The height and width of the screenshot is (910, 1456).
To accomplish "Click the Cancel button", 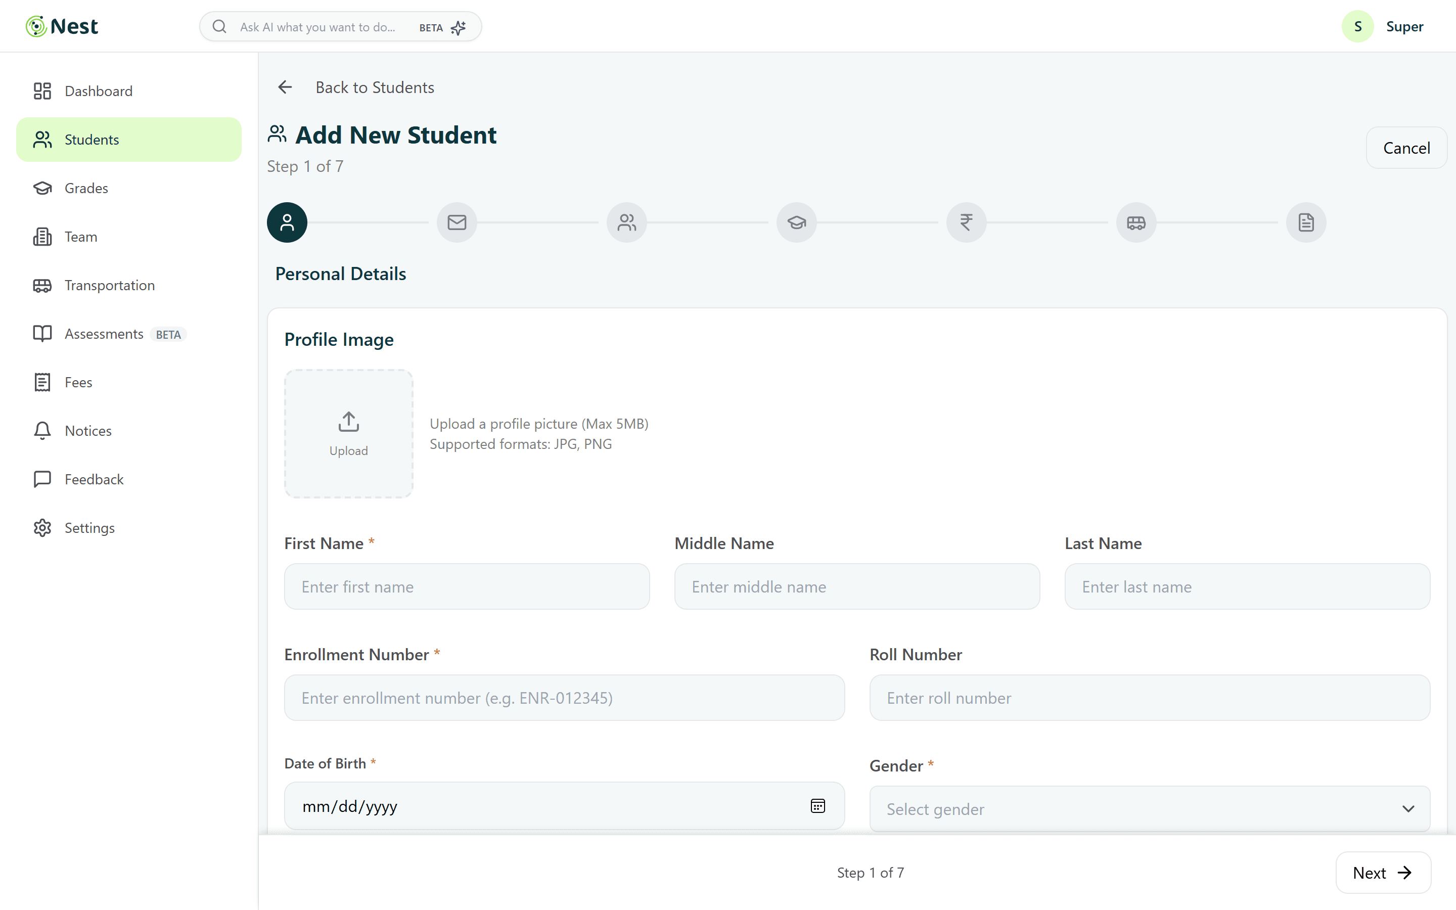I will coord(1406,148).
